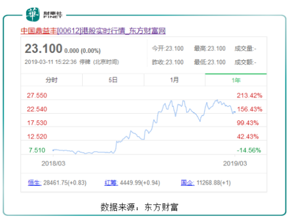Image resolution: width=290 pixels, height=222 pixels.
Task: Select the 1年 chart tab
Action: (x=236, y=80)
